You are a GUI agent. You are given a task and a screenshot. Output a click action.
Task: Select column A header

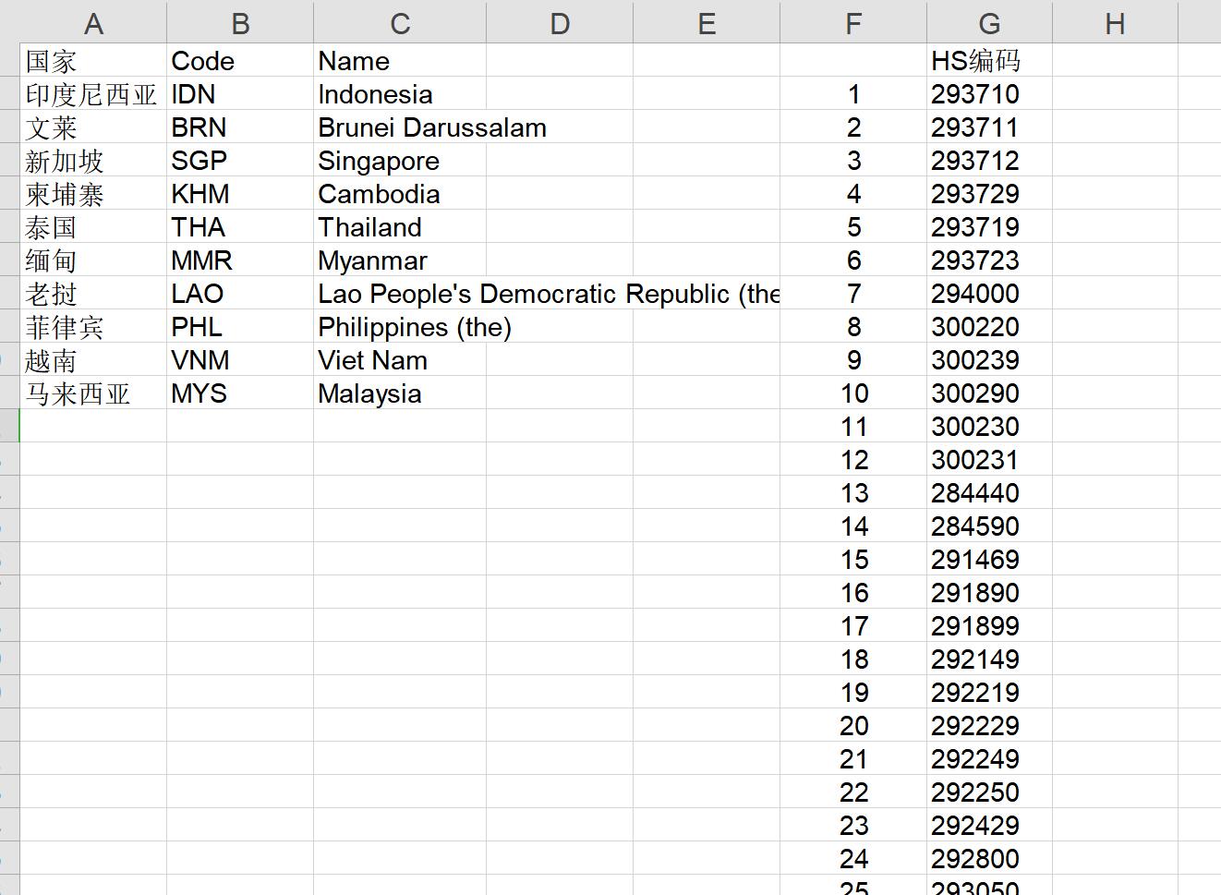point(93,22)
